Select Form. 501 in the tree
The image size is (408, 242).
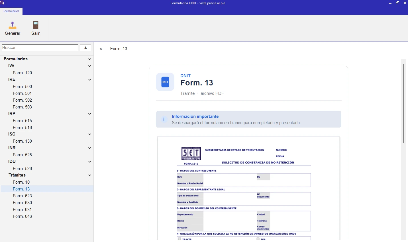23,93
